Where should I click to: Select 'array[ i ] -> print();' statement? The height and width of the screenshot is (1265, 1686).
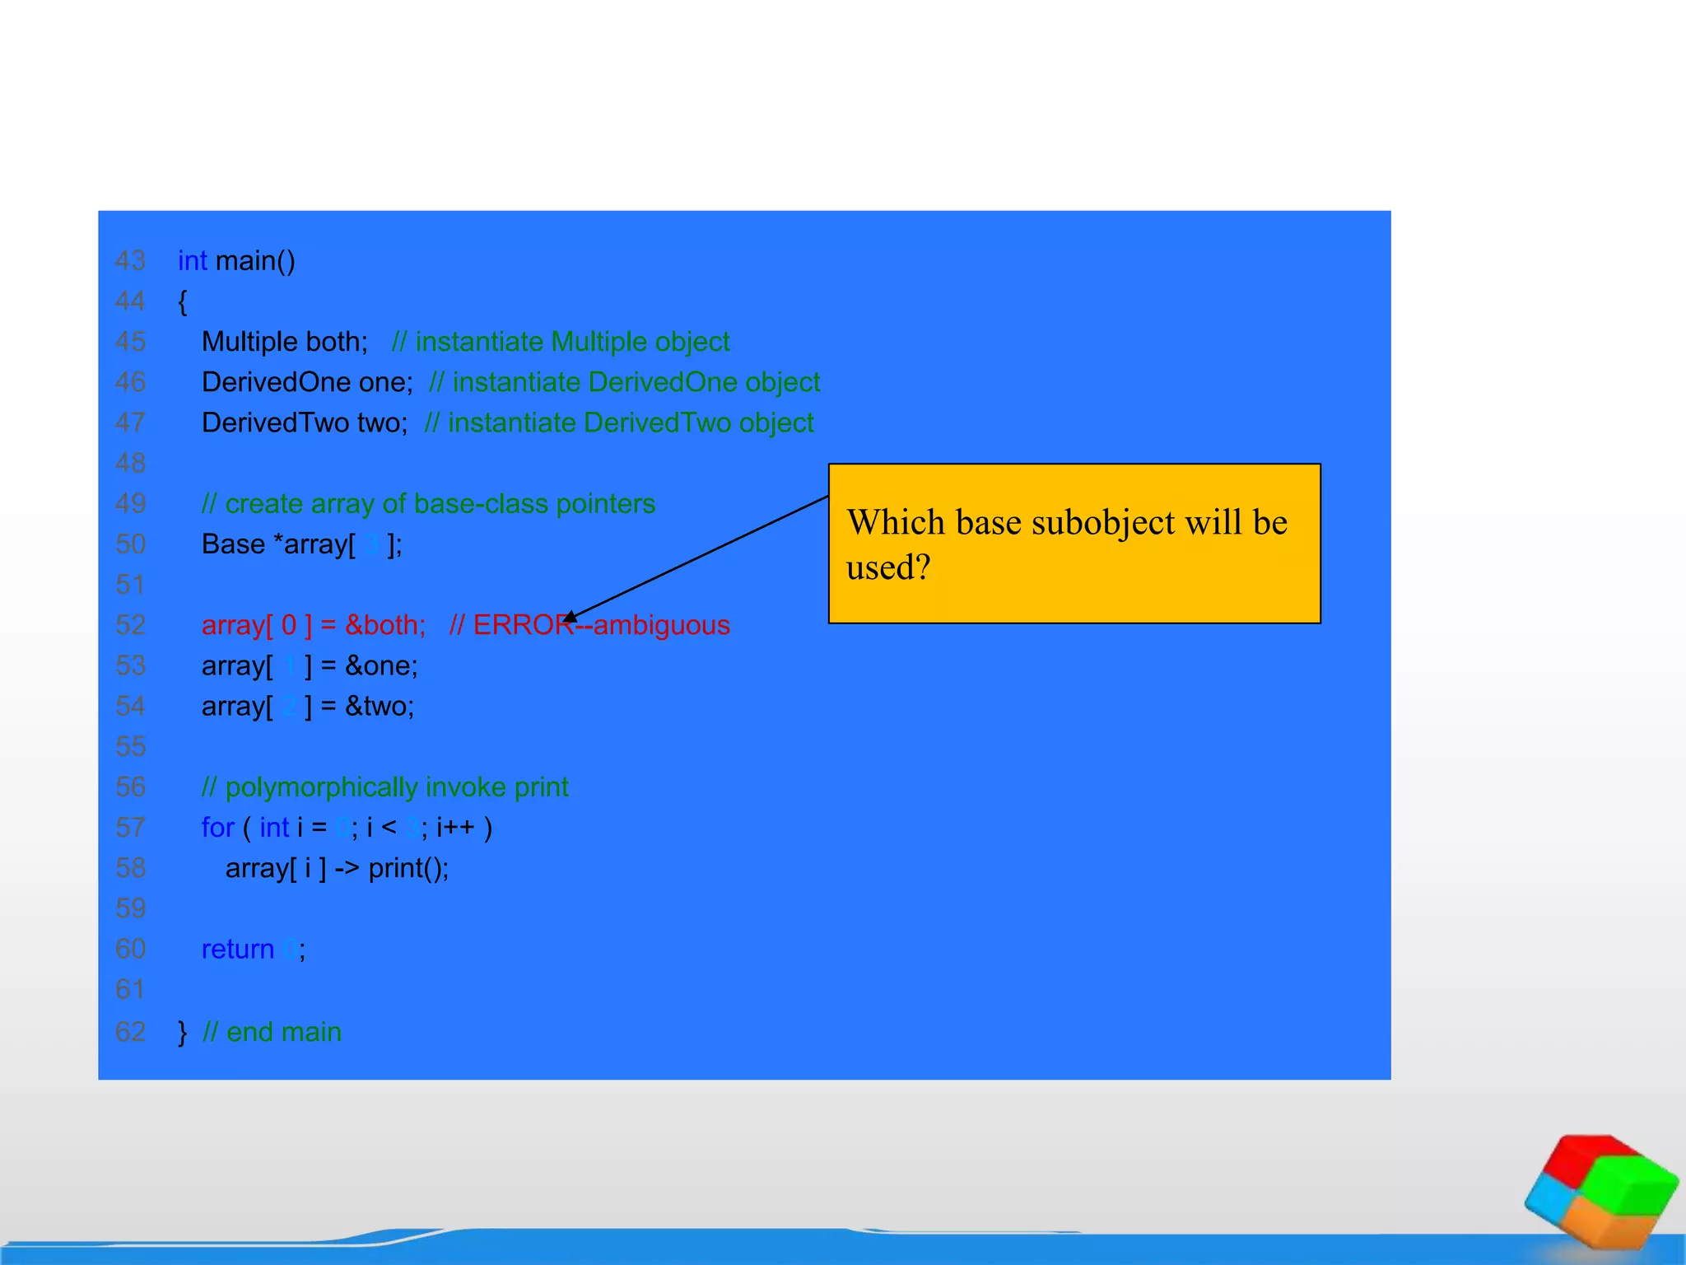tap(338, 868)
